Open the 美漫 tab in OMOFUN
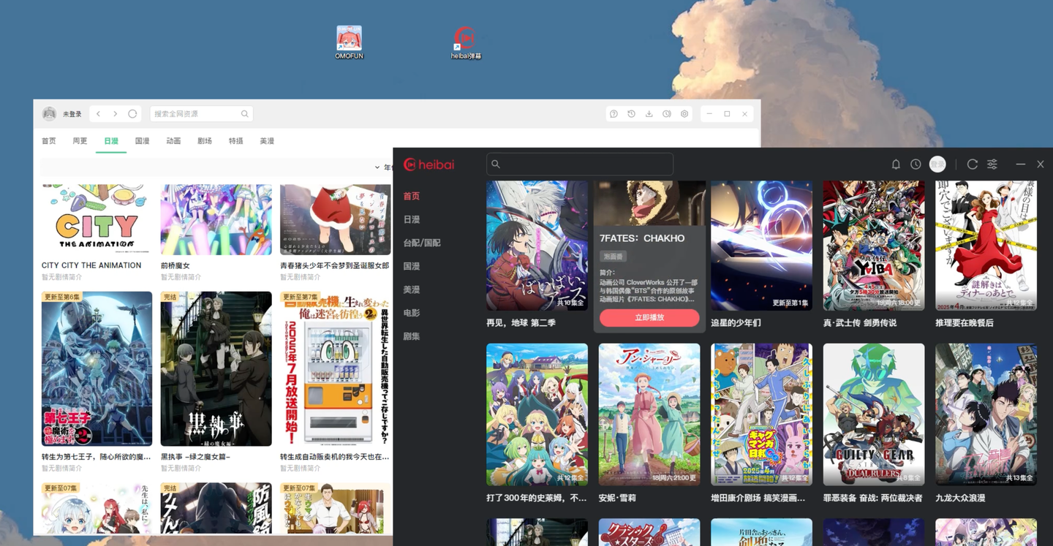The height and width of the screenshot is (546, 1053). tap(267, 141)
